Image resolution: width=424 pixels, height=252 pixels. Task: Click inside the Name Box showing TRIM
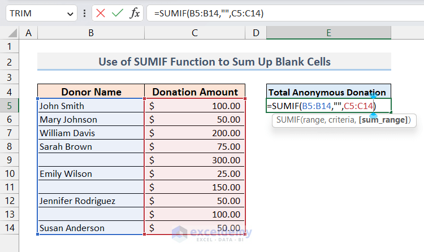pos(33,13)
